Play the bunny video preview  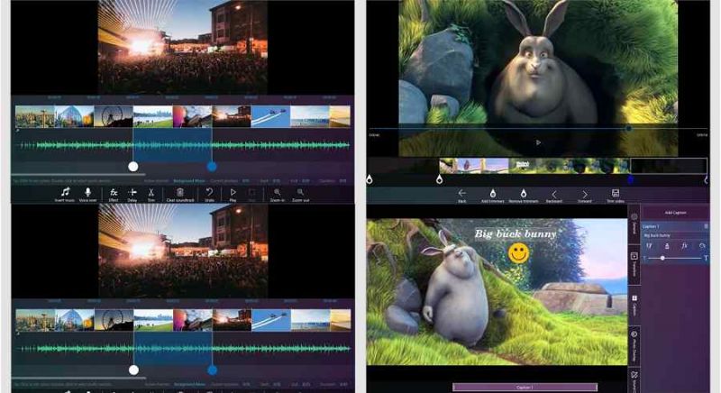[x=538, y=142]
